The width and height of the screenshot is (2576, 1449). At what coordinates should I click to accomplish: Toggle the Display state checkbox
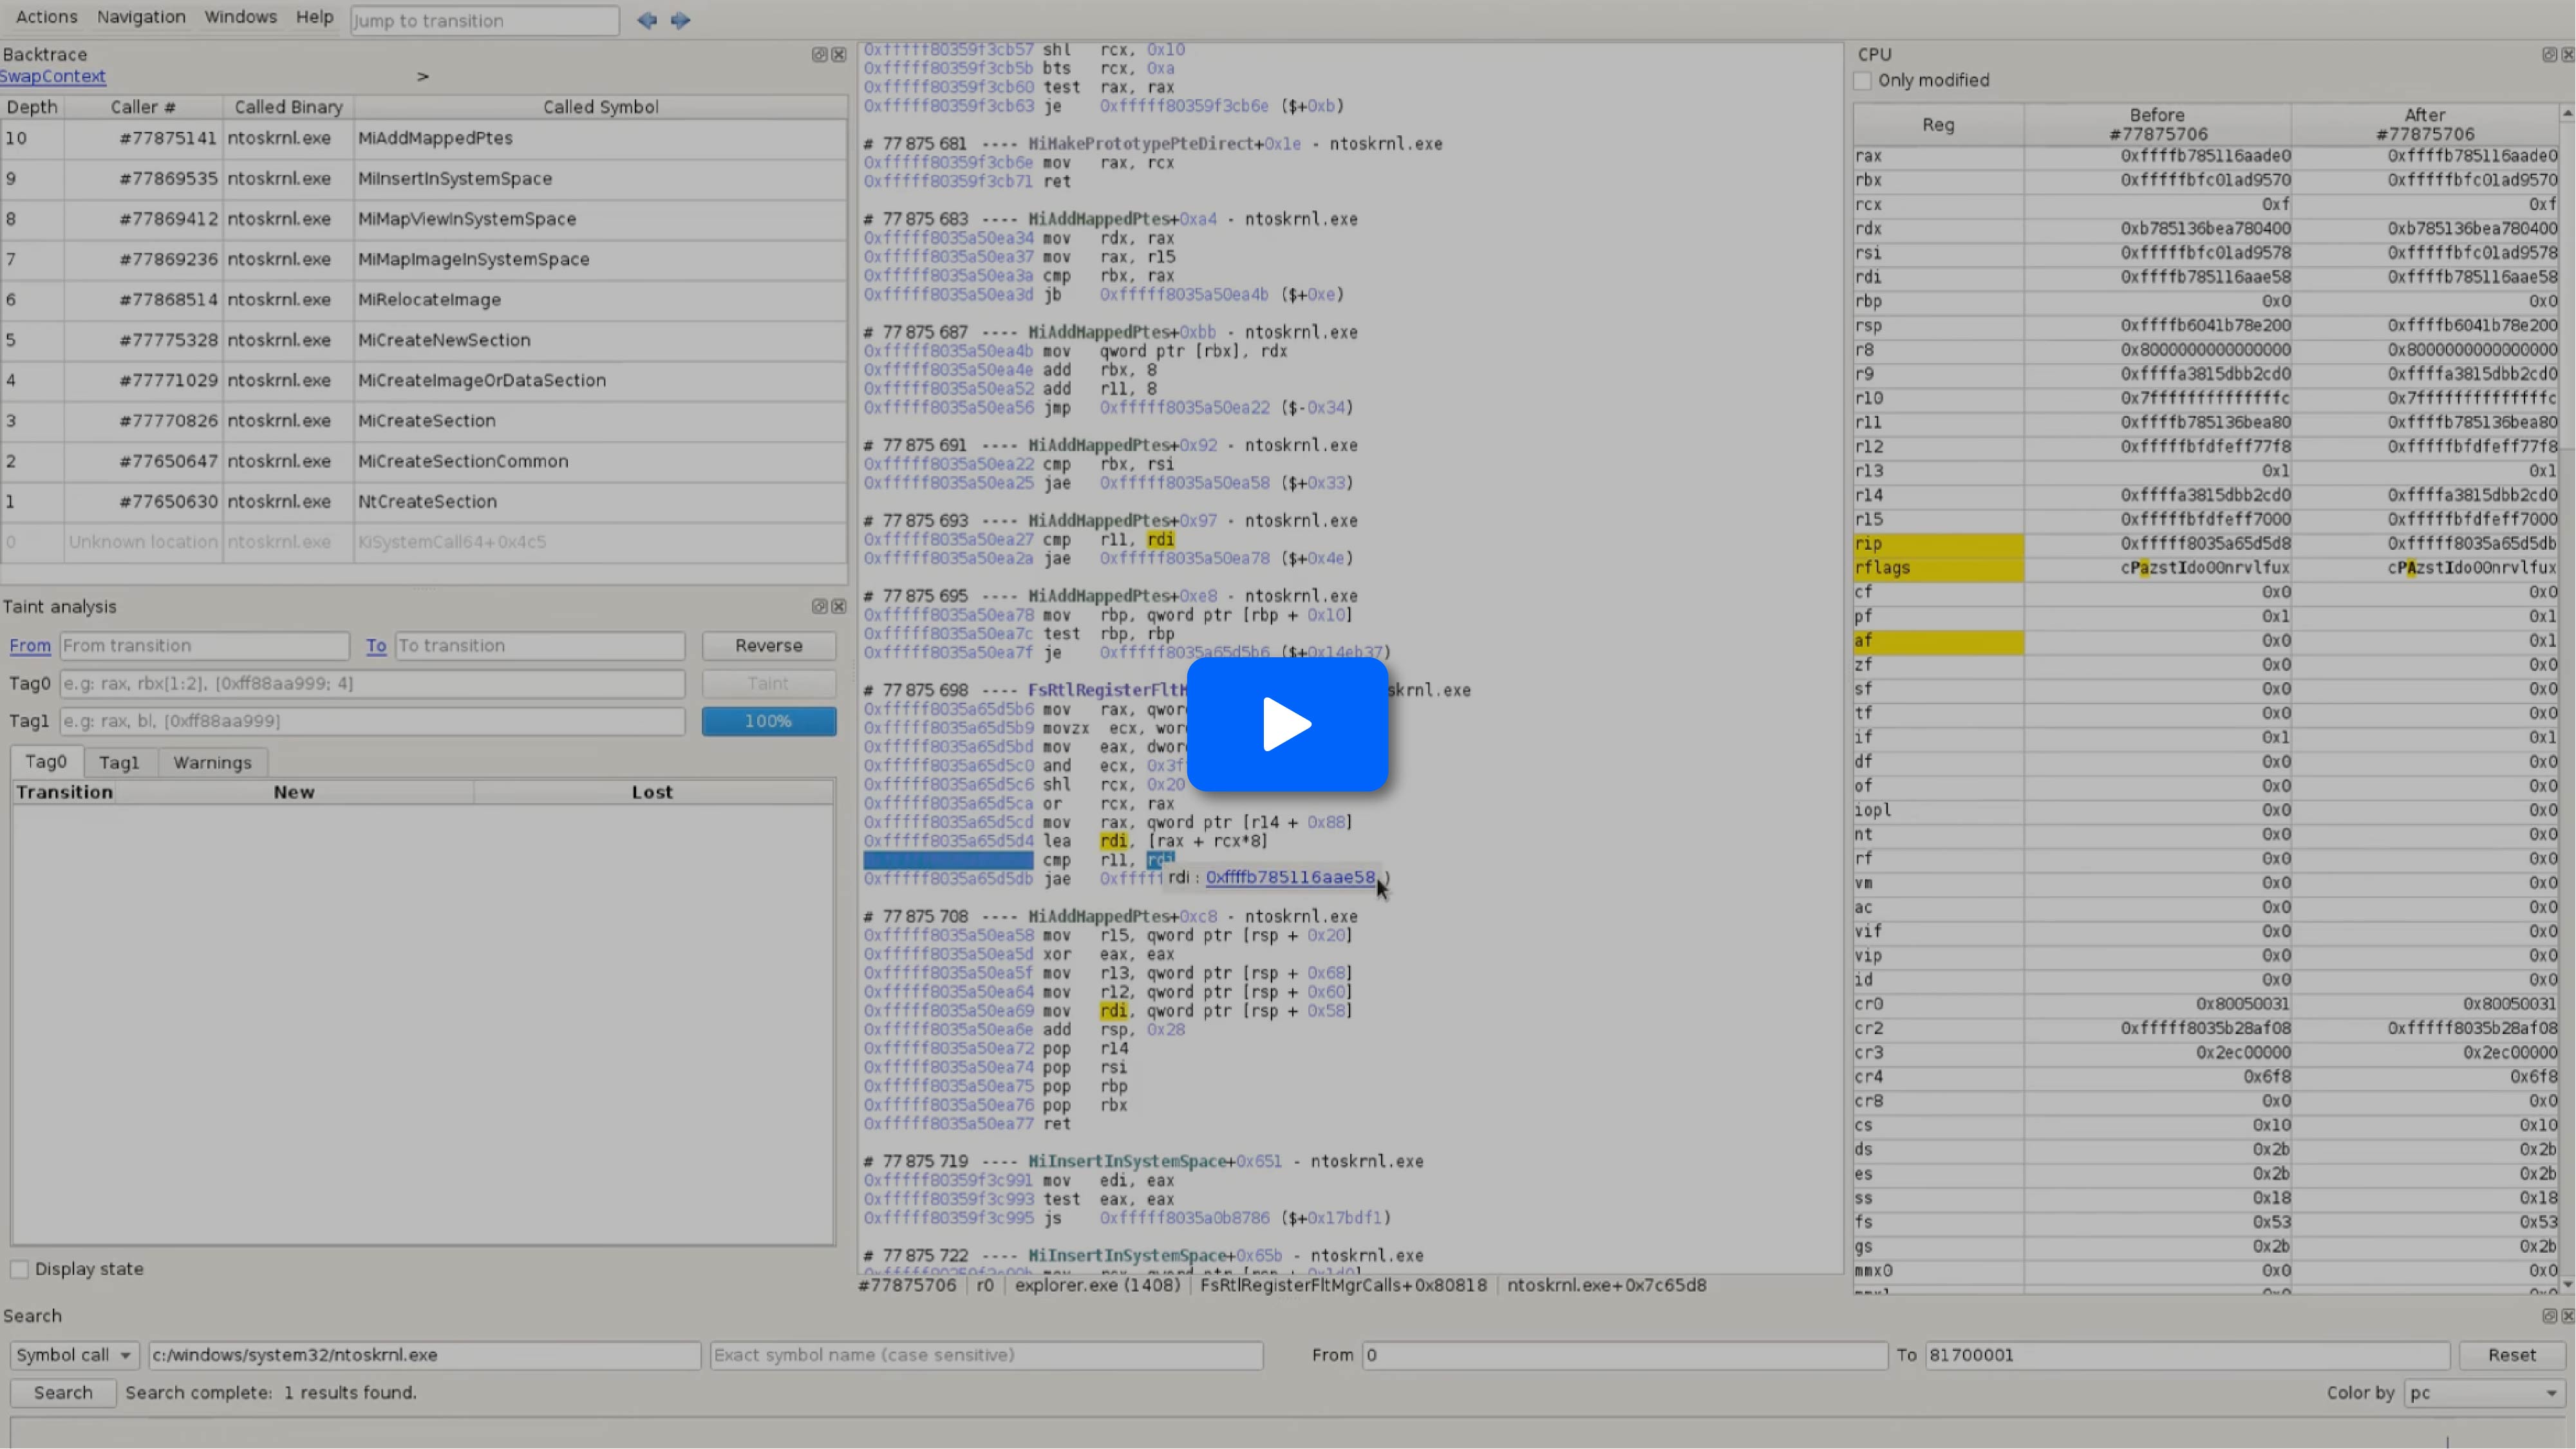pos(20,1269)
